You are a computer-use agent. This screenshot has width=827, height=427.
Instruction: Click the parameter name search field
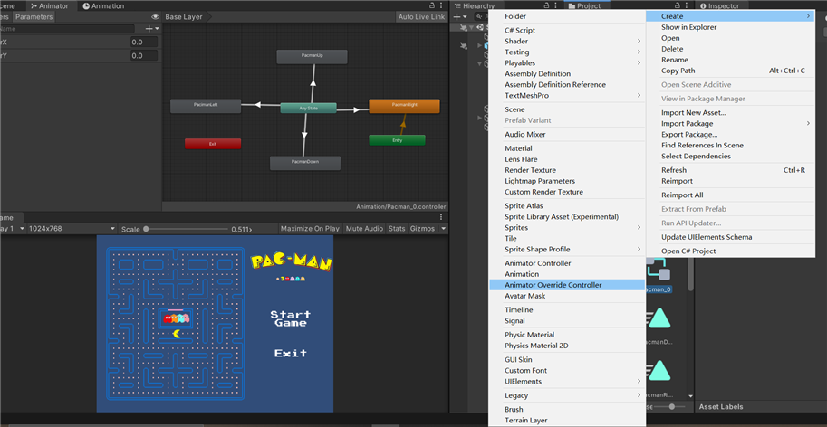68,29
